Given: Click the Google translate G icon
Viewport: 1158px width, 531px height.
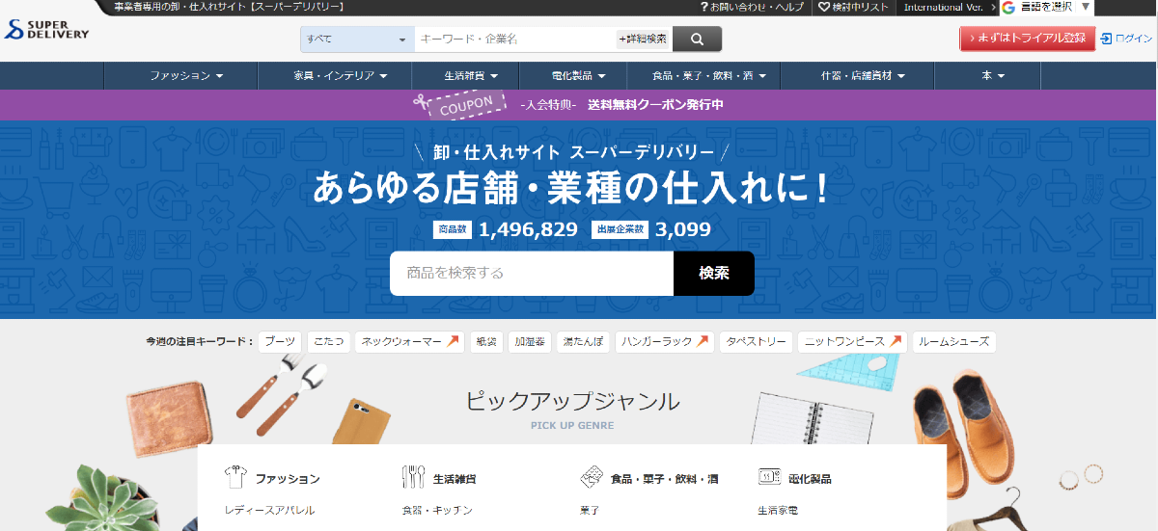Looking at the screenshot, I should [1008, 8].
